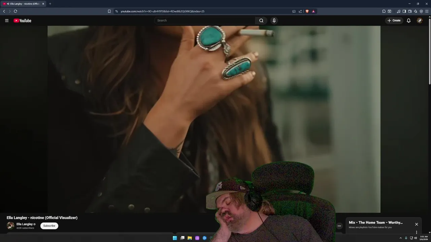Reload the page
The width and height of the screenshot is (431, 242).
[15, 11]
